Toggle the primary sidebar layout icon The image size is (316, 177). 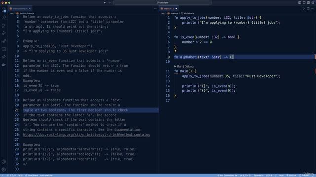point(300,3)
